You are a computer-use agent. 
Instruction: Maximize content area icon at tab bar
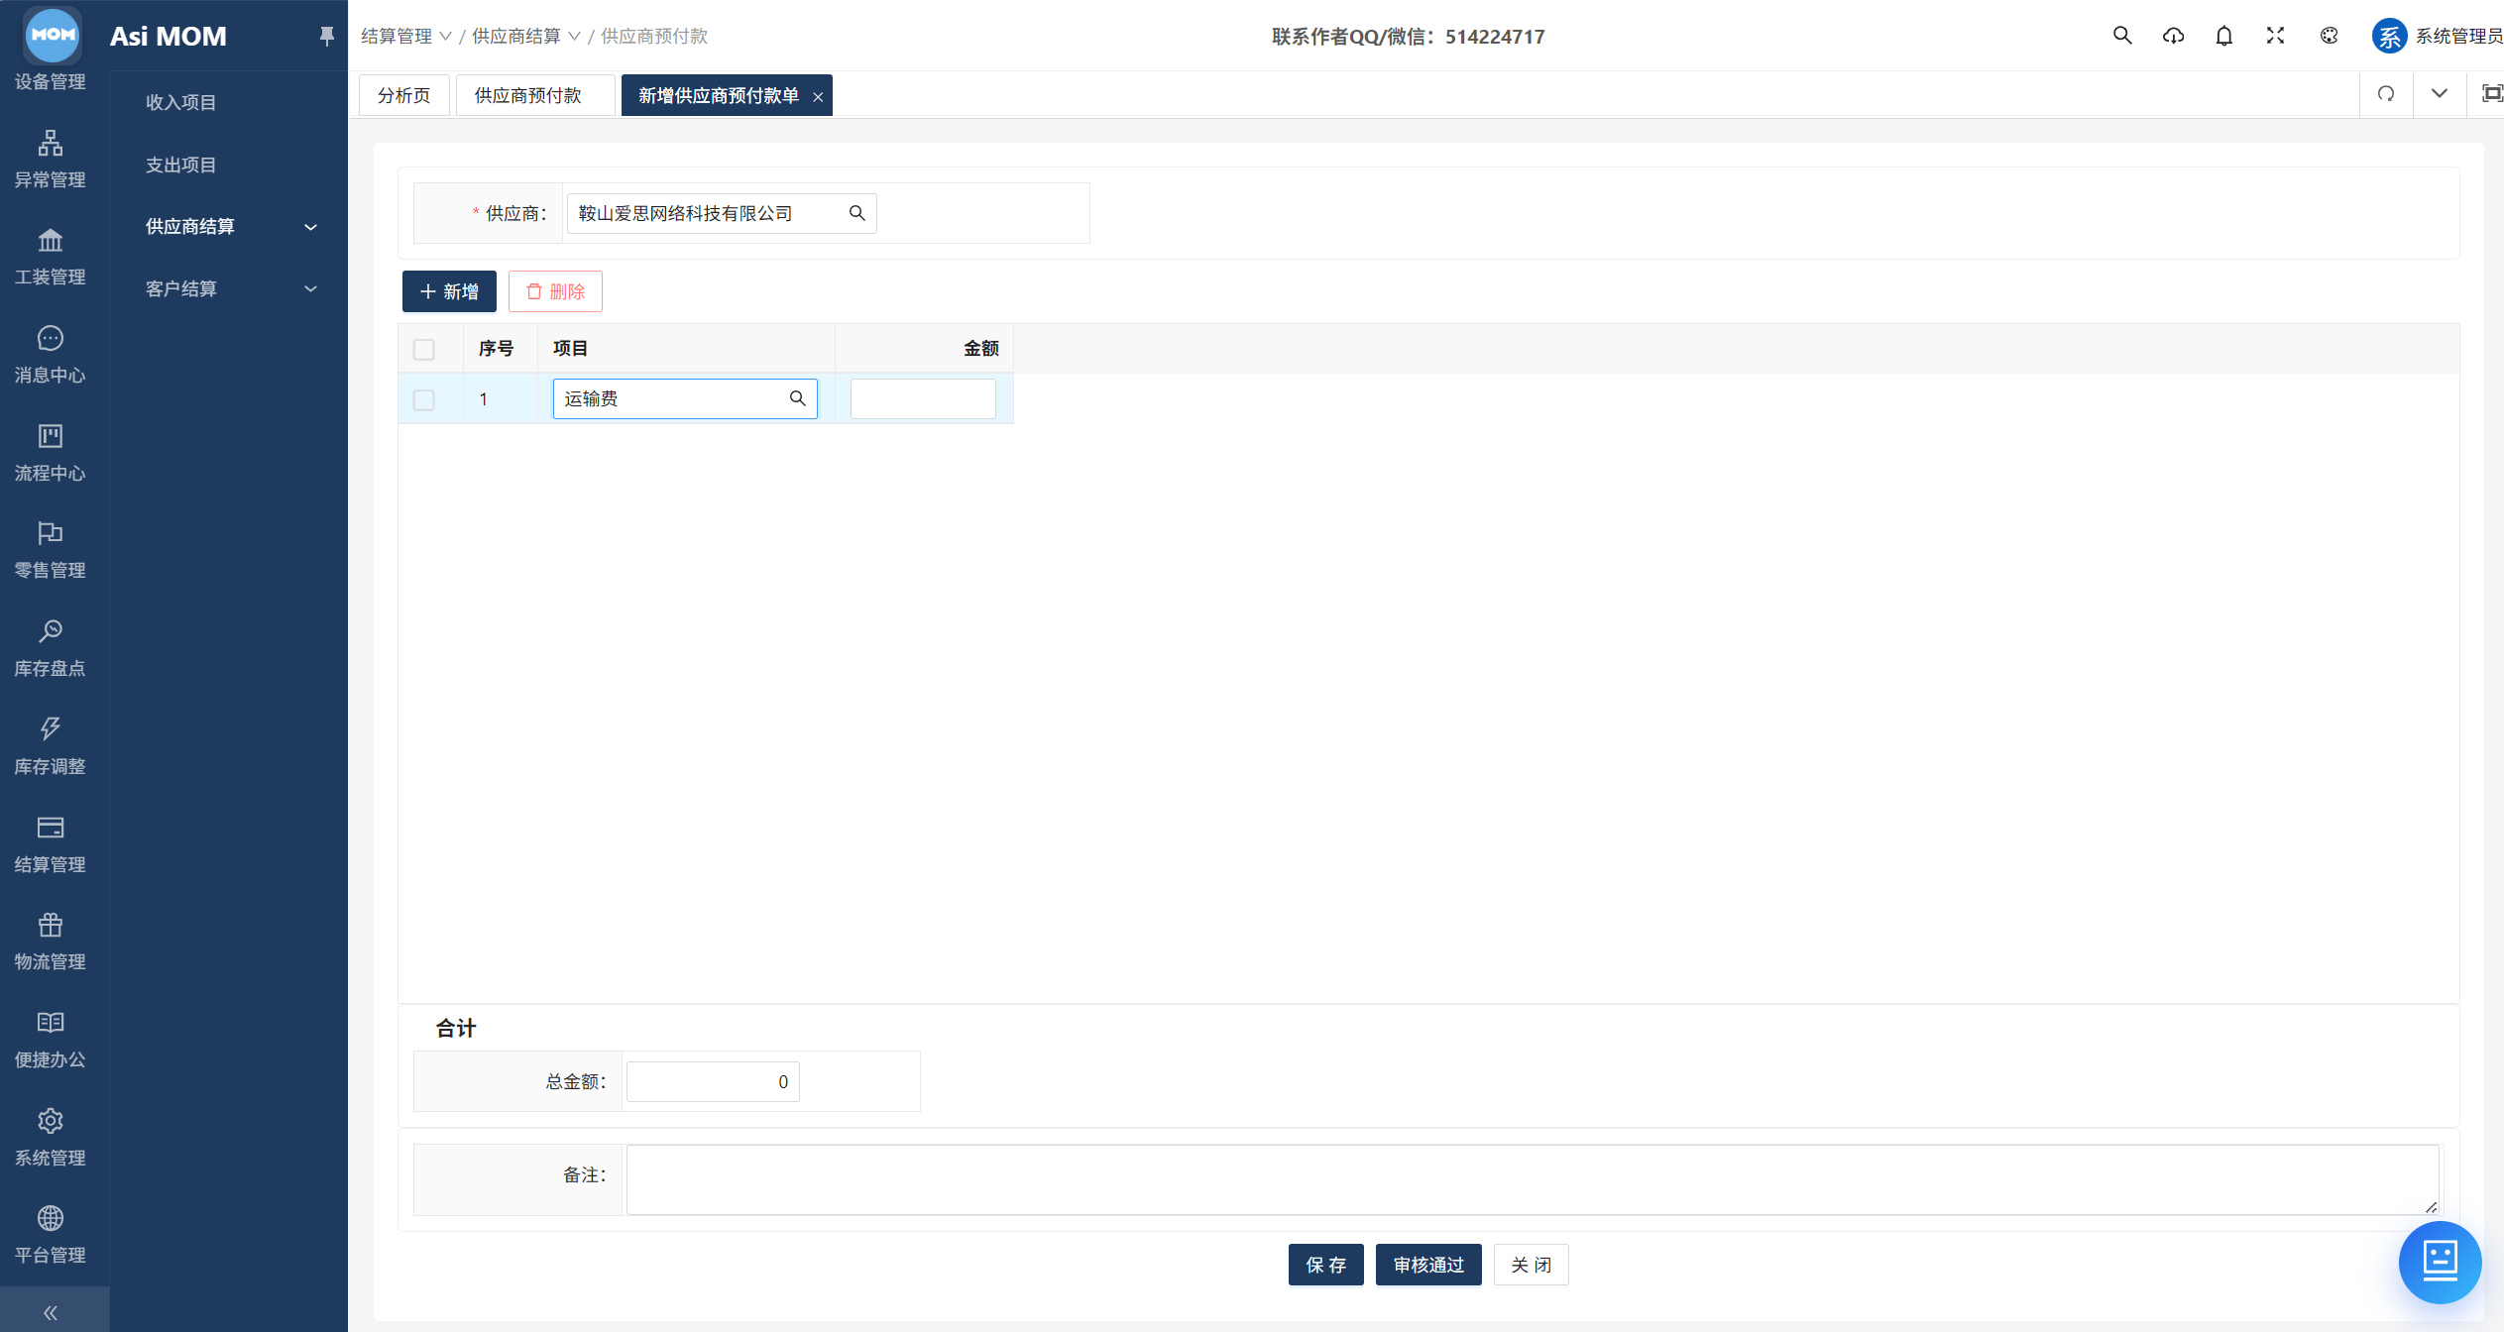[x=2491, y=94]
